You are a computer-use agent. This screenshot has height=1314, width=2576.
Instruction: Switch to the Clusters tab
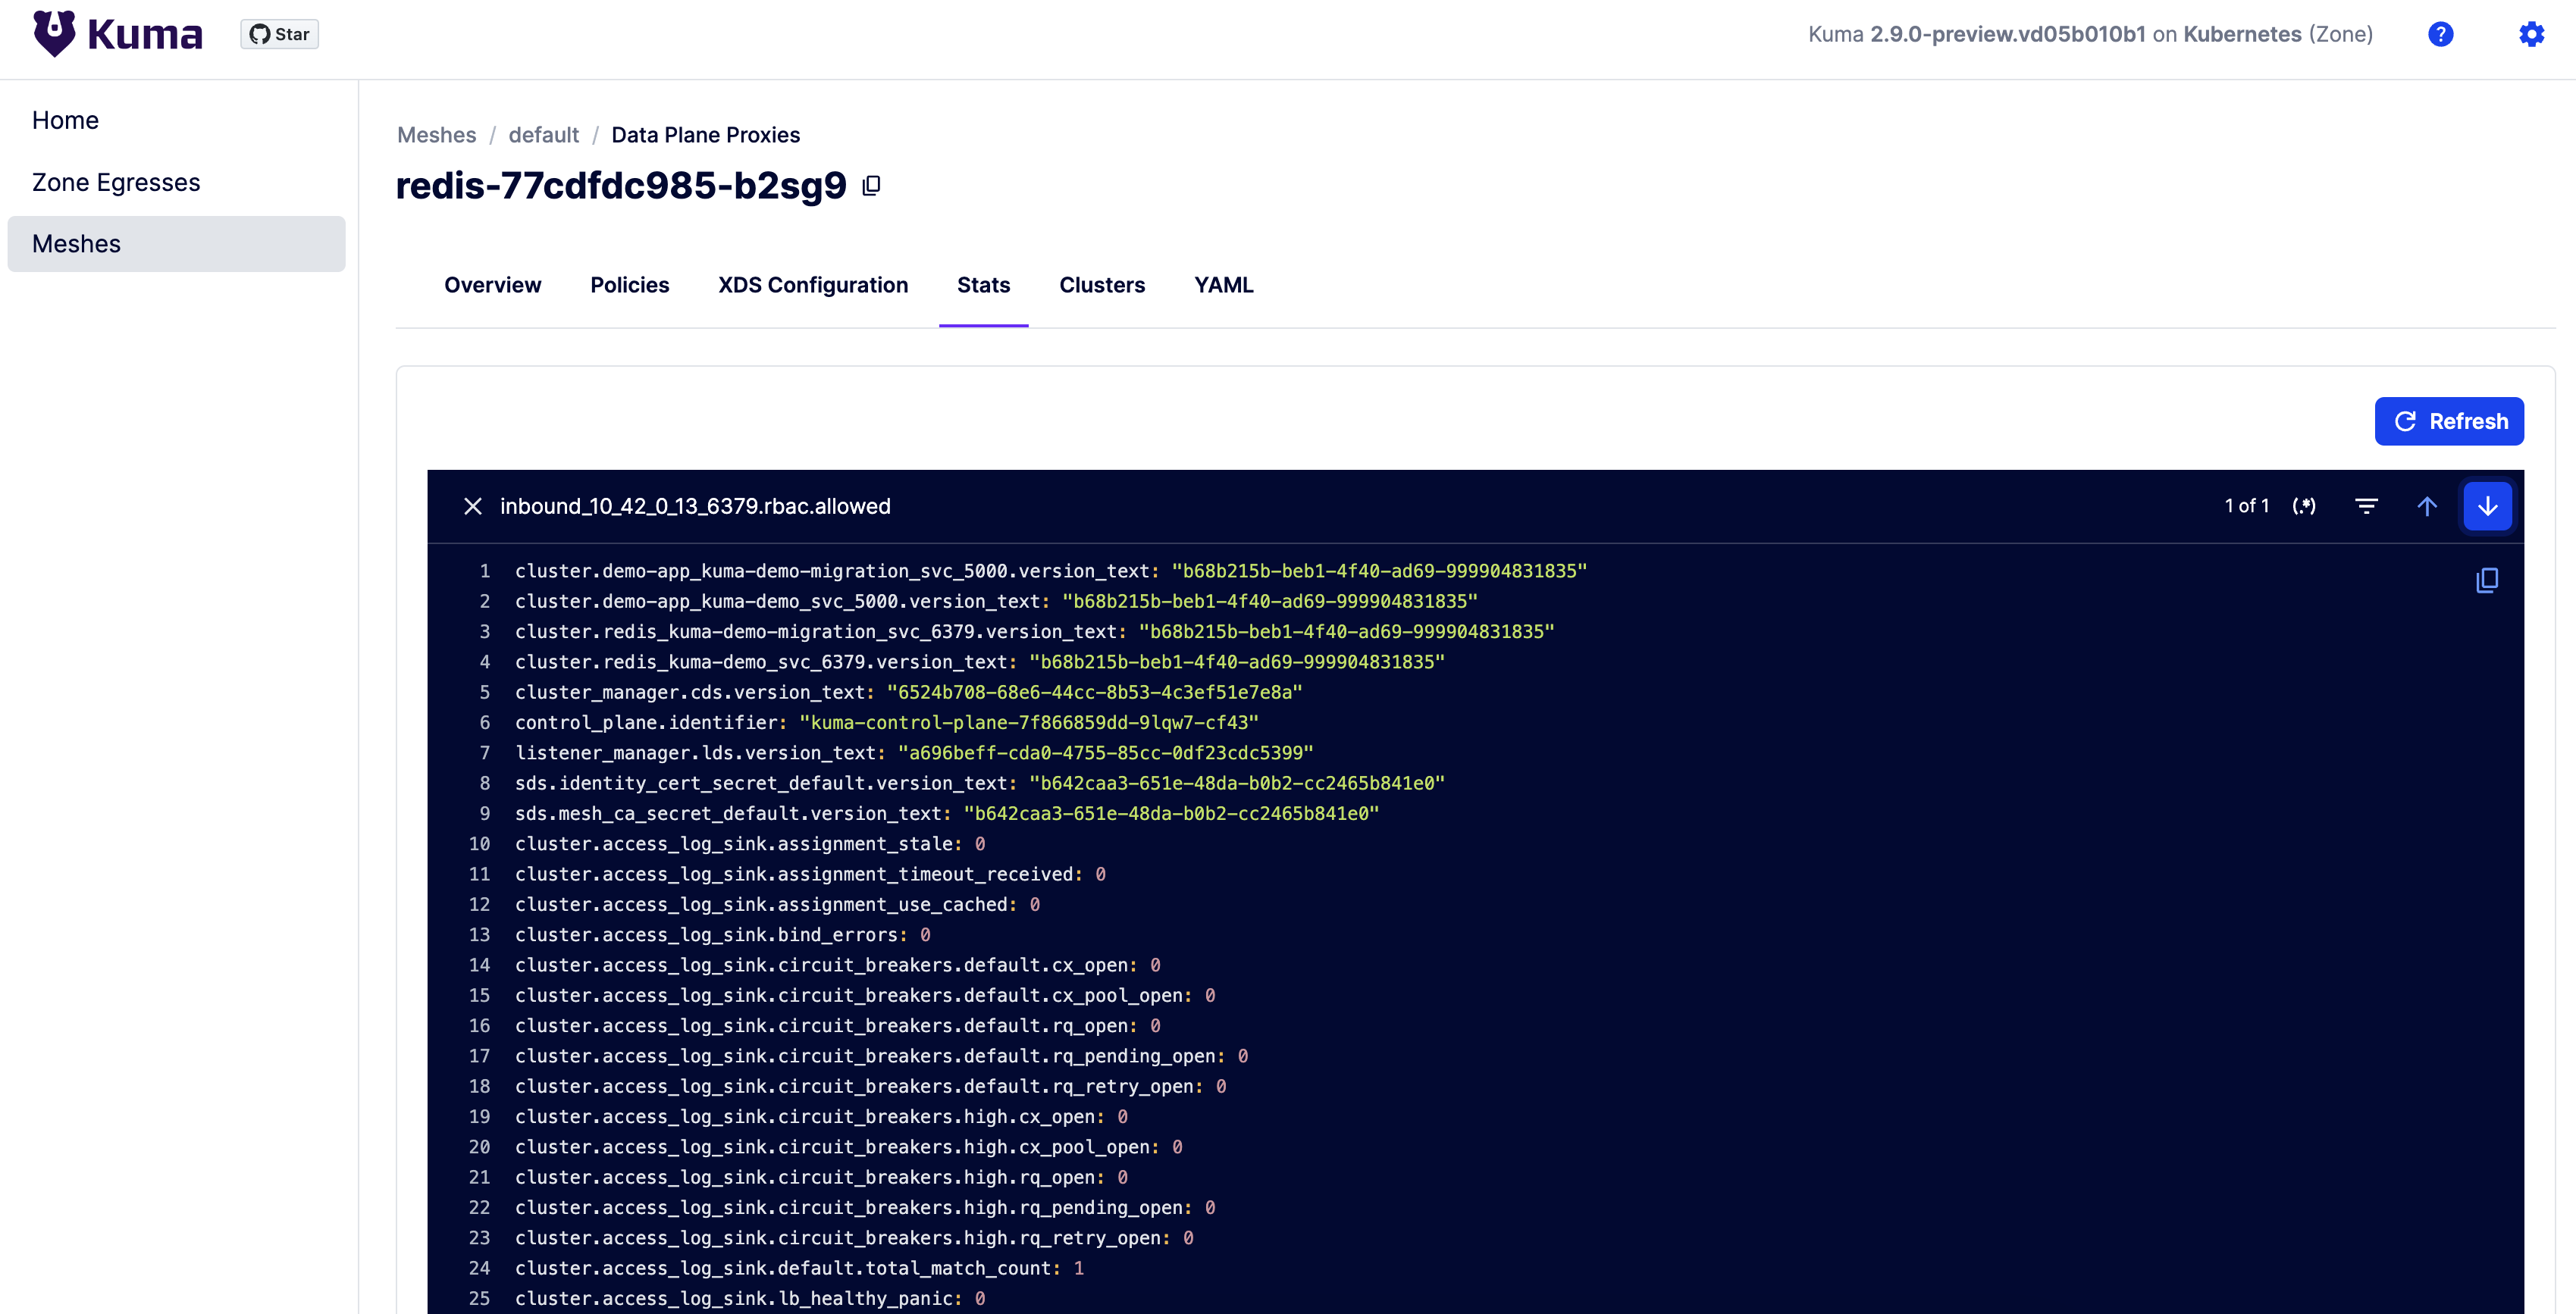click(x=1102, y=285)
